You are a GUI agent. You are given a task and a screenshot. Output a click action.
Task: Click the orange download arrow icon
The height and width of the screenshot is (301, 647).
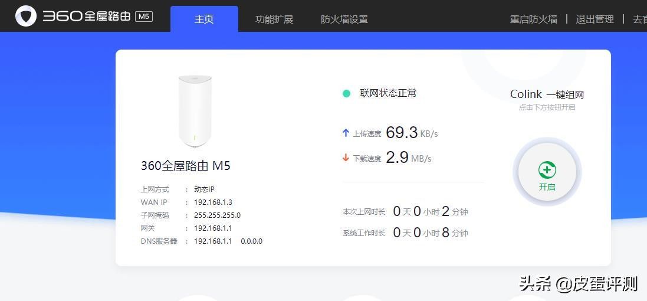pos(346,158)
